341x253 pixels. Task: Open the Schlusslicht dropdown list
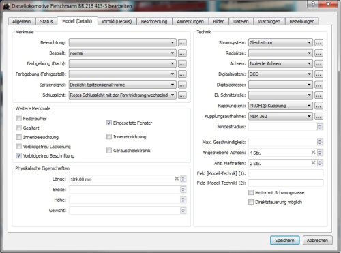click(x=123, y=95)
